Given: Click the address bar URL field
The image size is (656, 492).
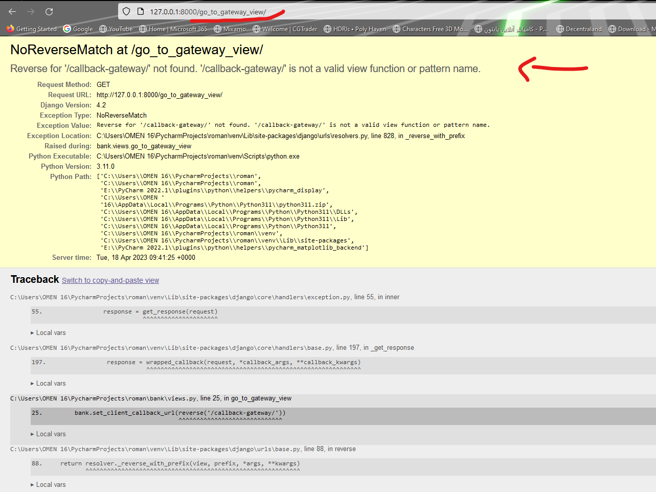Looking at the screenshot, I should tap(205, 11).
